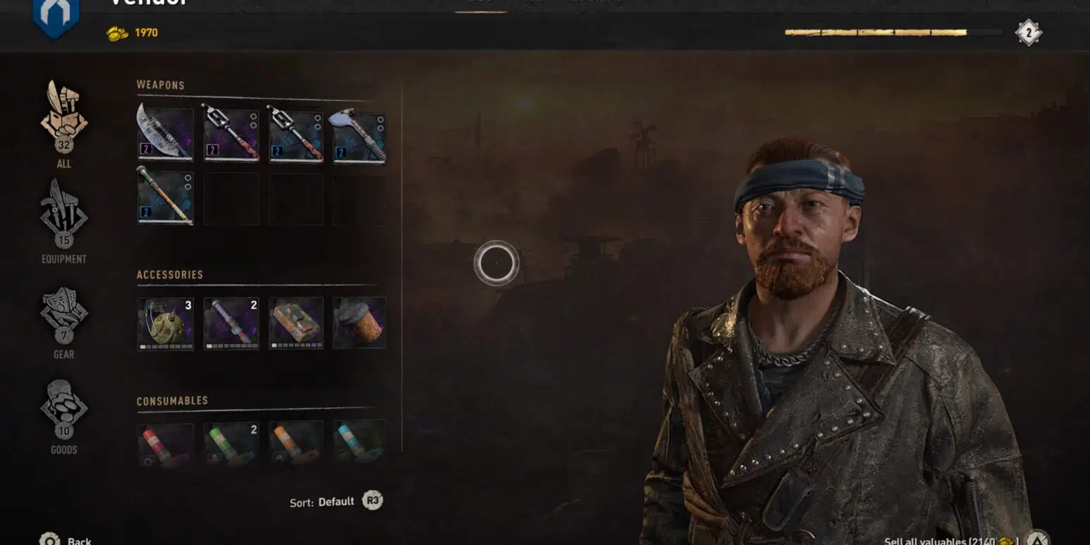Select the blue consumable item

point(360,445)
